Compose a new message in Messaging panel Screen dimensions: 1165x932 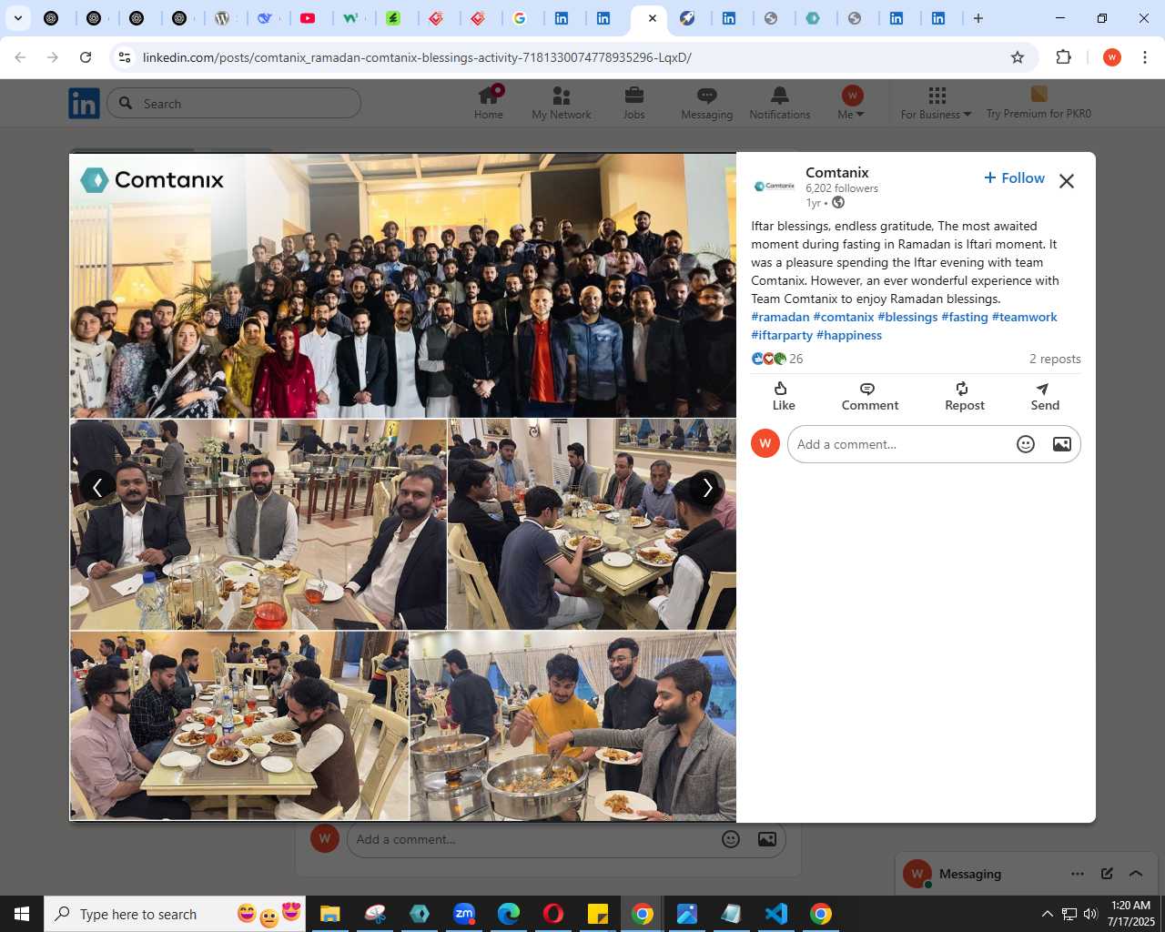[1107, 874]
